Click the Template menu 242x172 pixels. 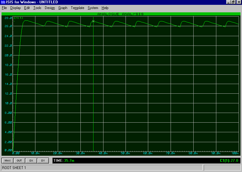pyautogui.click(x=77, y=8)
